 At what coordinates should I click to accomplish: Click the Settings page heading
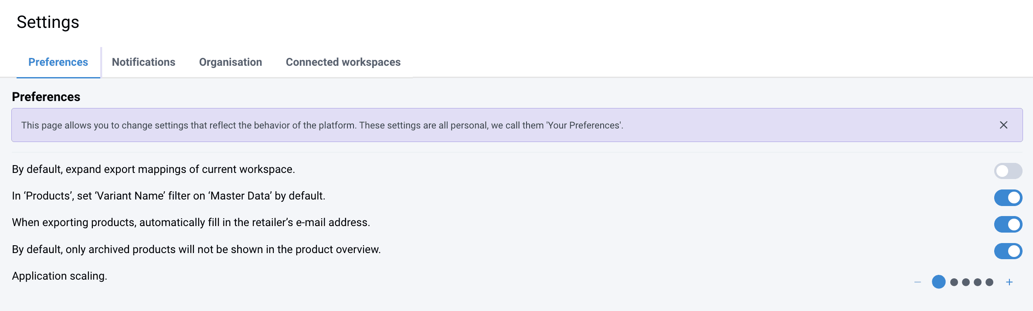click(48, 22)
